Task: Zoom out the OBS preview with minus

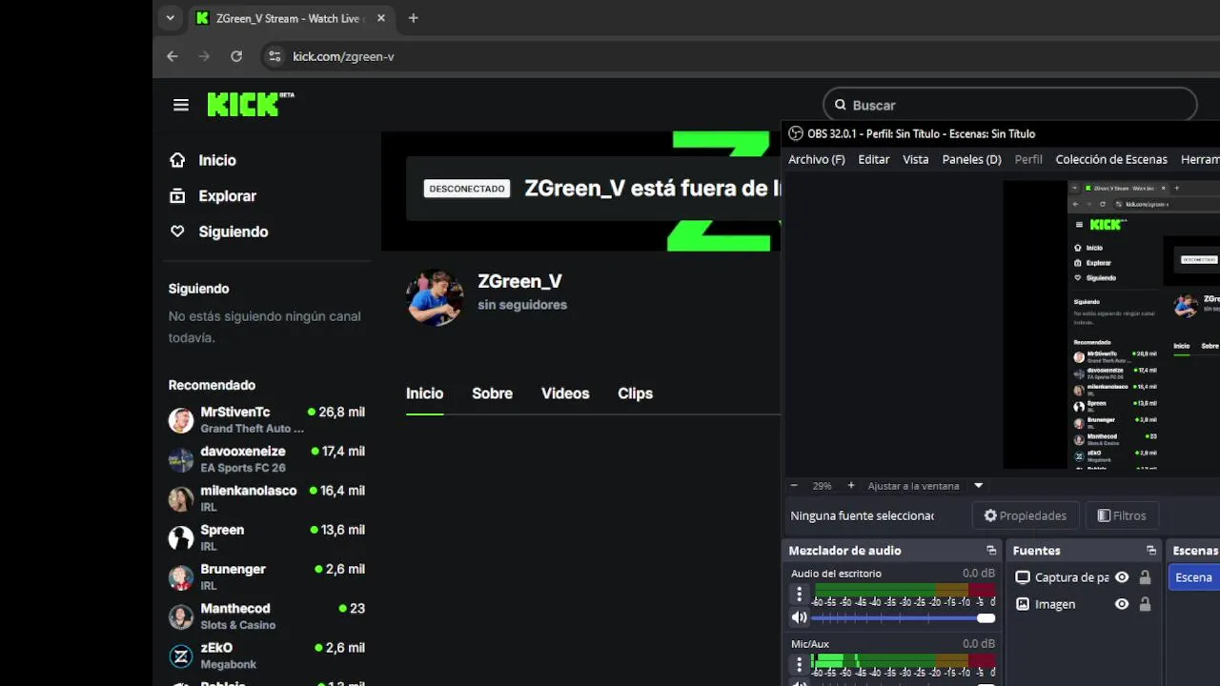Action: tap(794, 486)
